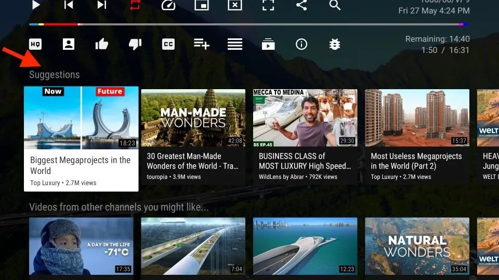Image resolution: width=499 pixels, height=280 pixels.
Task: Skip to the next video
Action: 102,5
